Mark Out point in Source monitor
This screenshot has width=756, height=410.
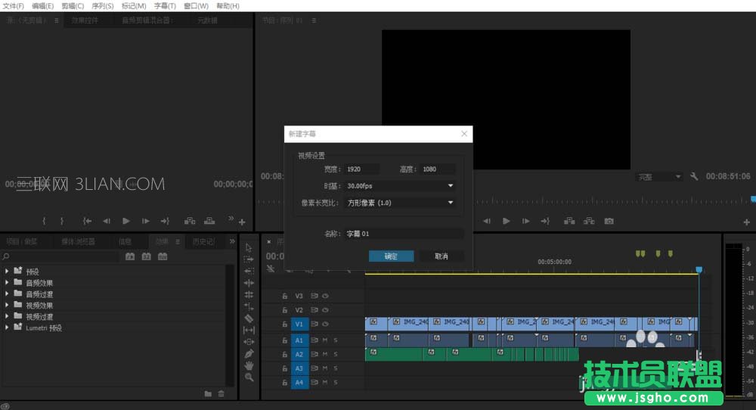pos(62,221)
